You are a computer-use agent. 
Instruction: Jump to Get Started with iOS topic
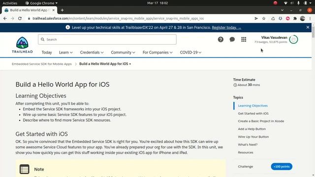[253, 114]
